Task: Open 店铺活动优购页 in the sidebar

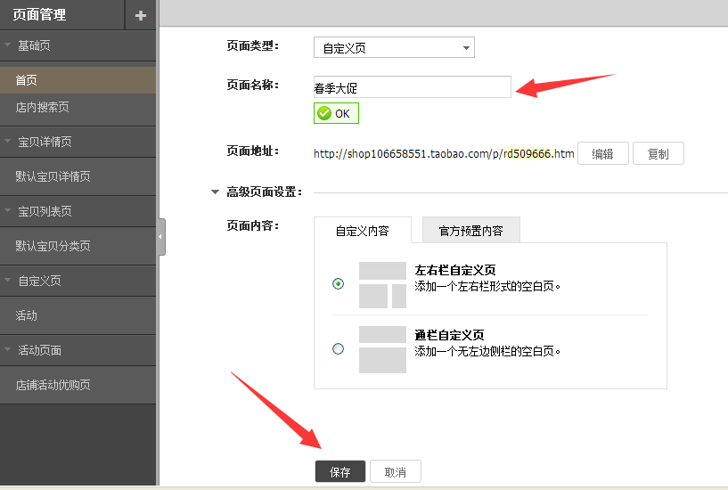Action: [53, 386]
